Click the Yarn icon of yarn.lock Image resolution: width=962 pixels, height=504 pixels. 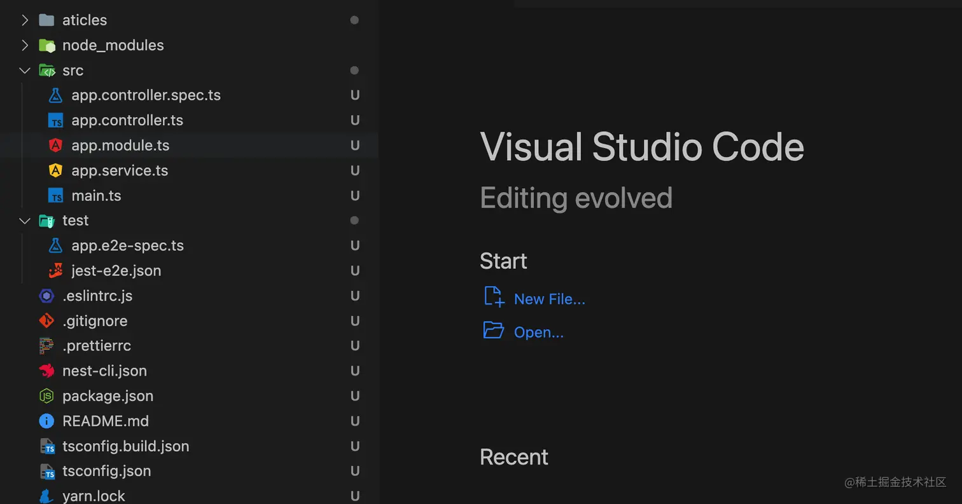46,496
